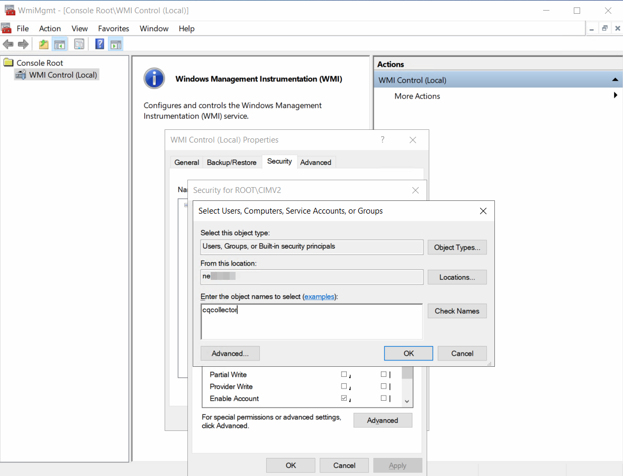Screen dimensions: 623x476
Task: Click the question-mark help button of WMI Properties dialog
Action: (383, 140)
